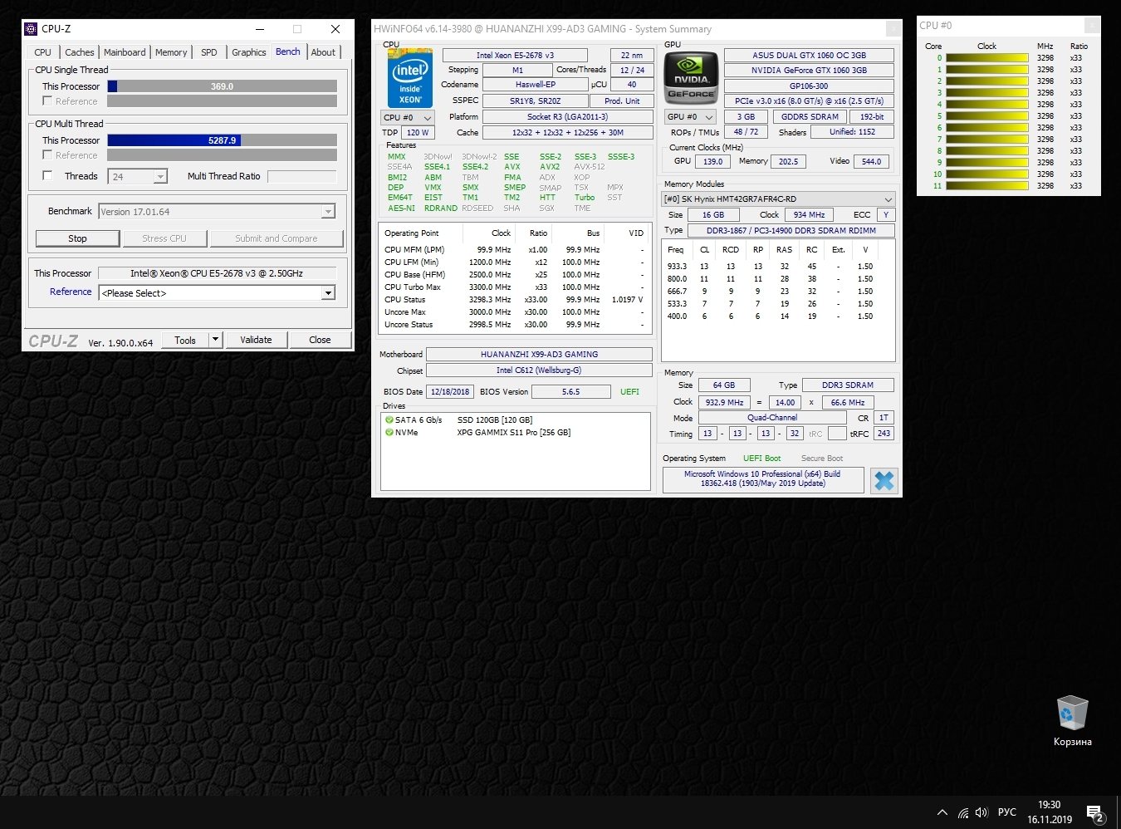Tick the Threads checkbox in CPU-Z
Screen dimensions: 1121x829
click(47, 176)
